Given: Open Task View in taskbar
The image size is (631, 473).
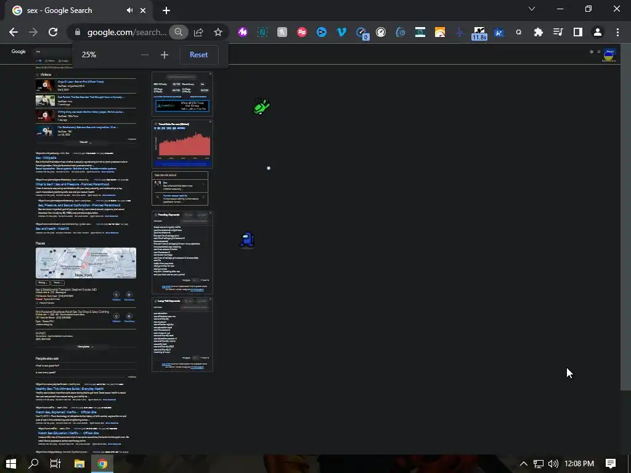Looking at the screenshot, I should click(x=55, y=464).
